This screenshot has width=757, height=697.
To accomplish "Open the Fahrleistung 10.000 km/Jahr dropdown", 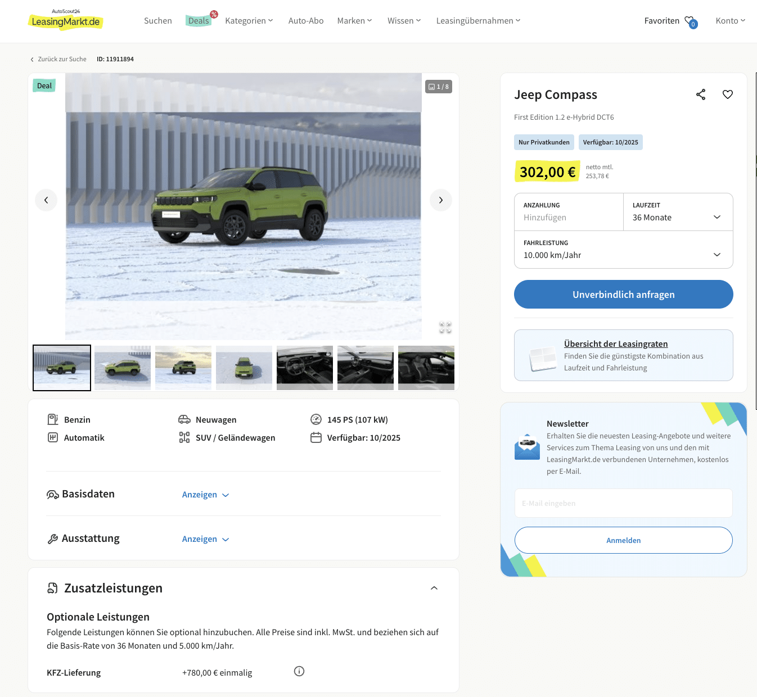I will 623,250.
